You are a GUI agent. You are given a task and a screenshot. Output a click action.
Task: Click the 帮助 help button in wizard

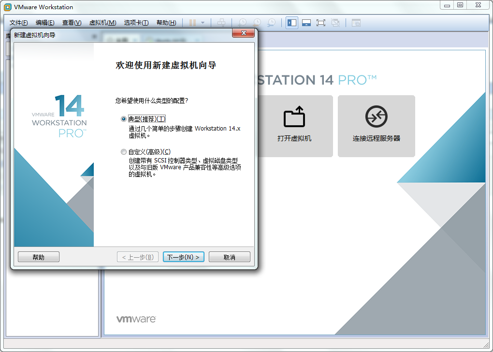coord(39,257)
